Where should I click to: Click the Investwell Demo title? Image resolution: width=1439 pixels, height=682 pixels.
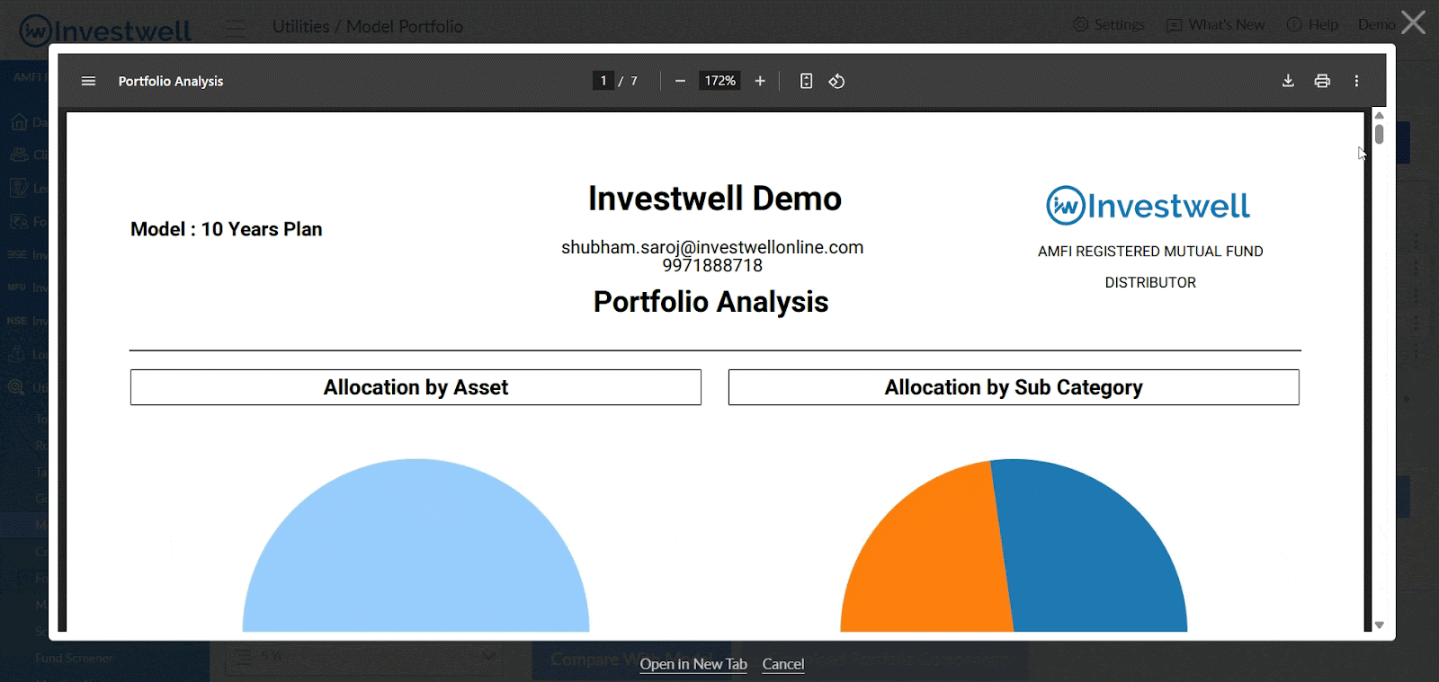click(715, 199)
